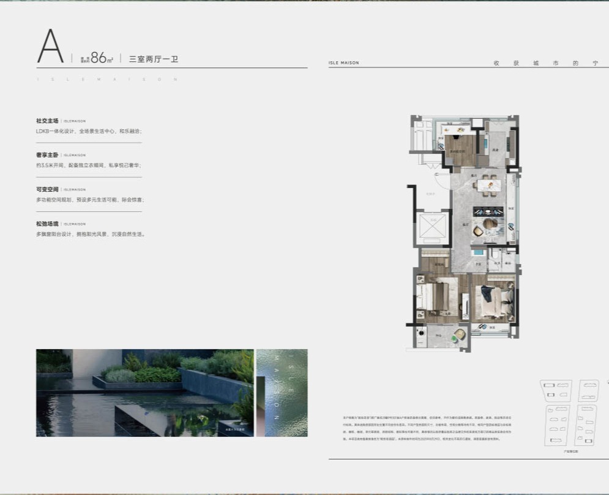Click the 86m² area figure
The width and height of the screenshot is (609, 495).
click(x=102, y=58)
